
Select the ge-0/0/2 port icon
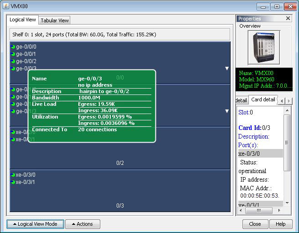[x=13, y=61]
